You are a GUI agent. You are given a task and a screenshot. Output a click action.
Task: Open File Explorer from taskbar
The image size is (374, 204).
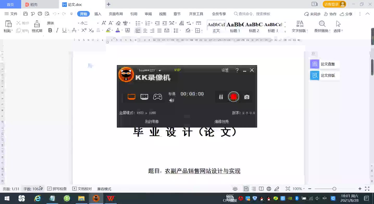coord(81,199)
